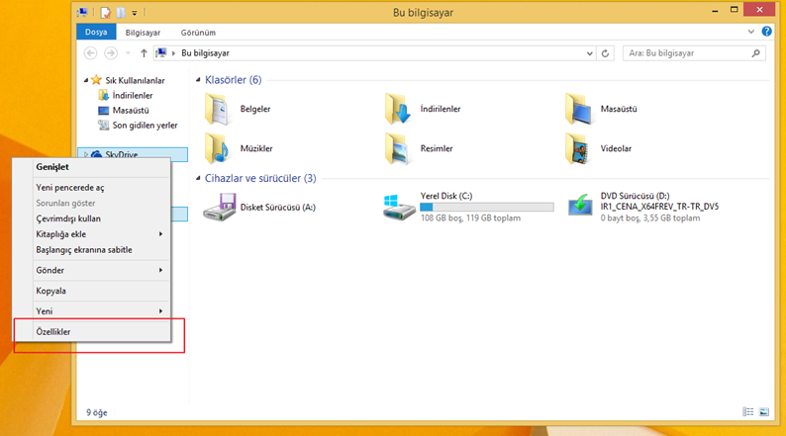The image size is (786, 436).
Task: Collapse the Cihazlar ve sürücüler (3) group
Action: click(198, 178)
